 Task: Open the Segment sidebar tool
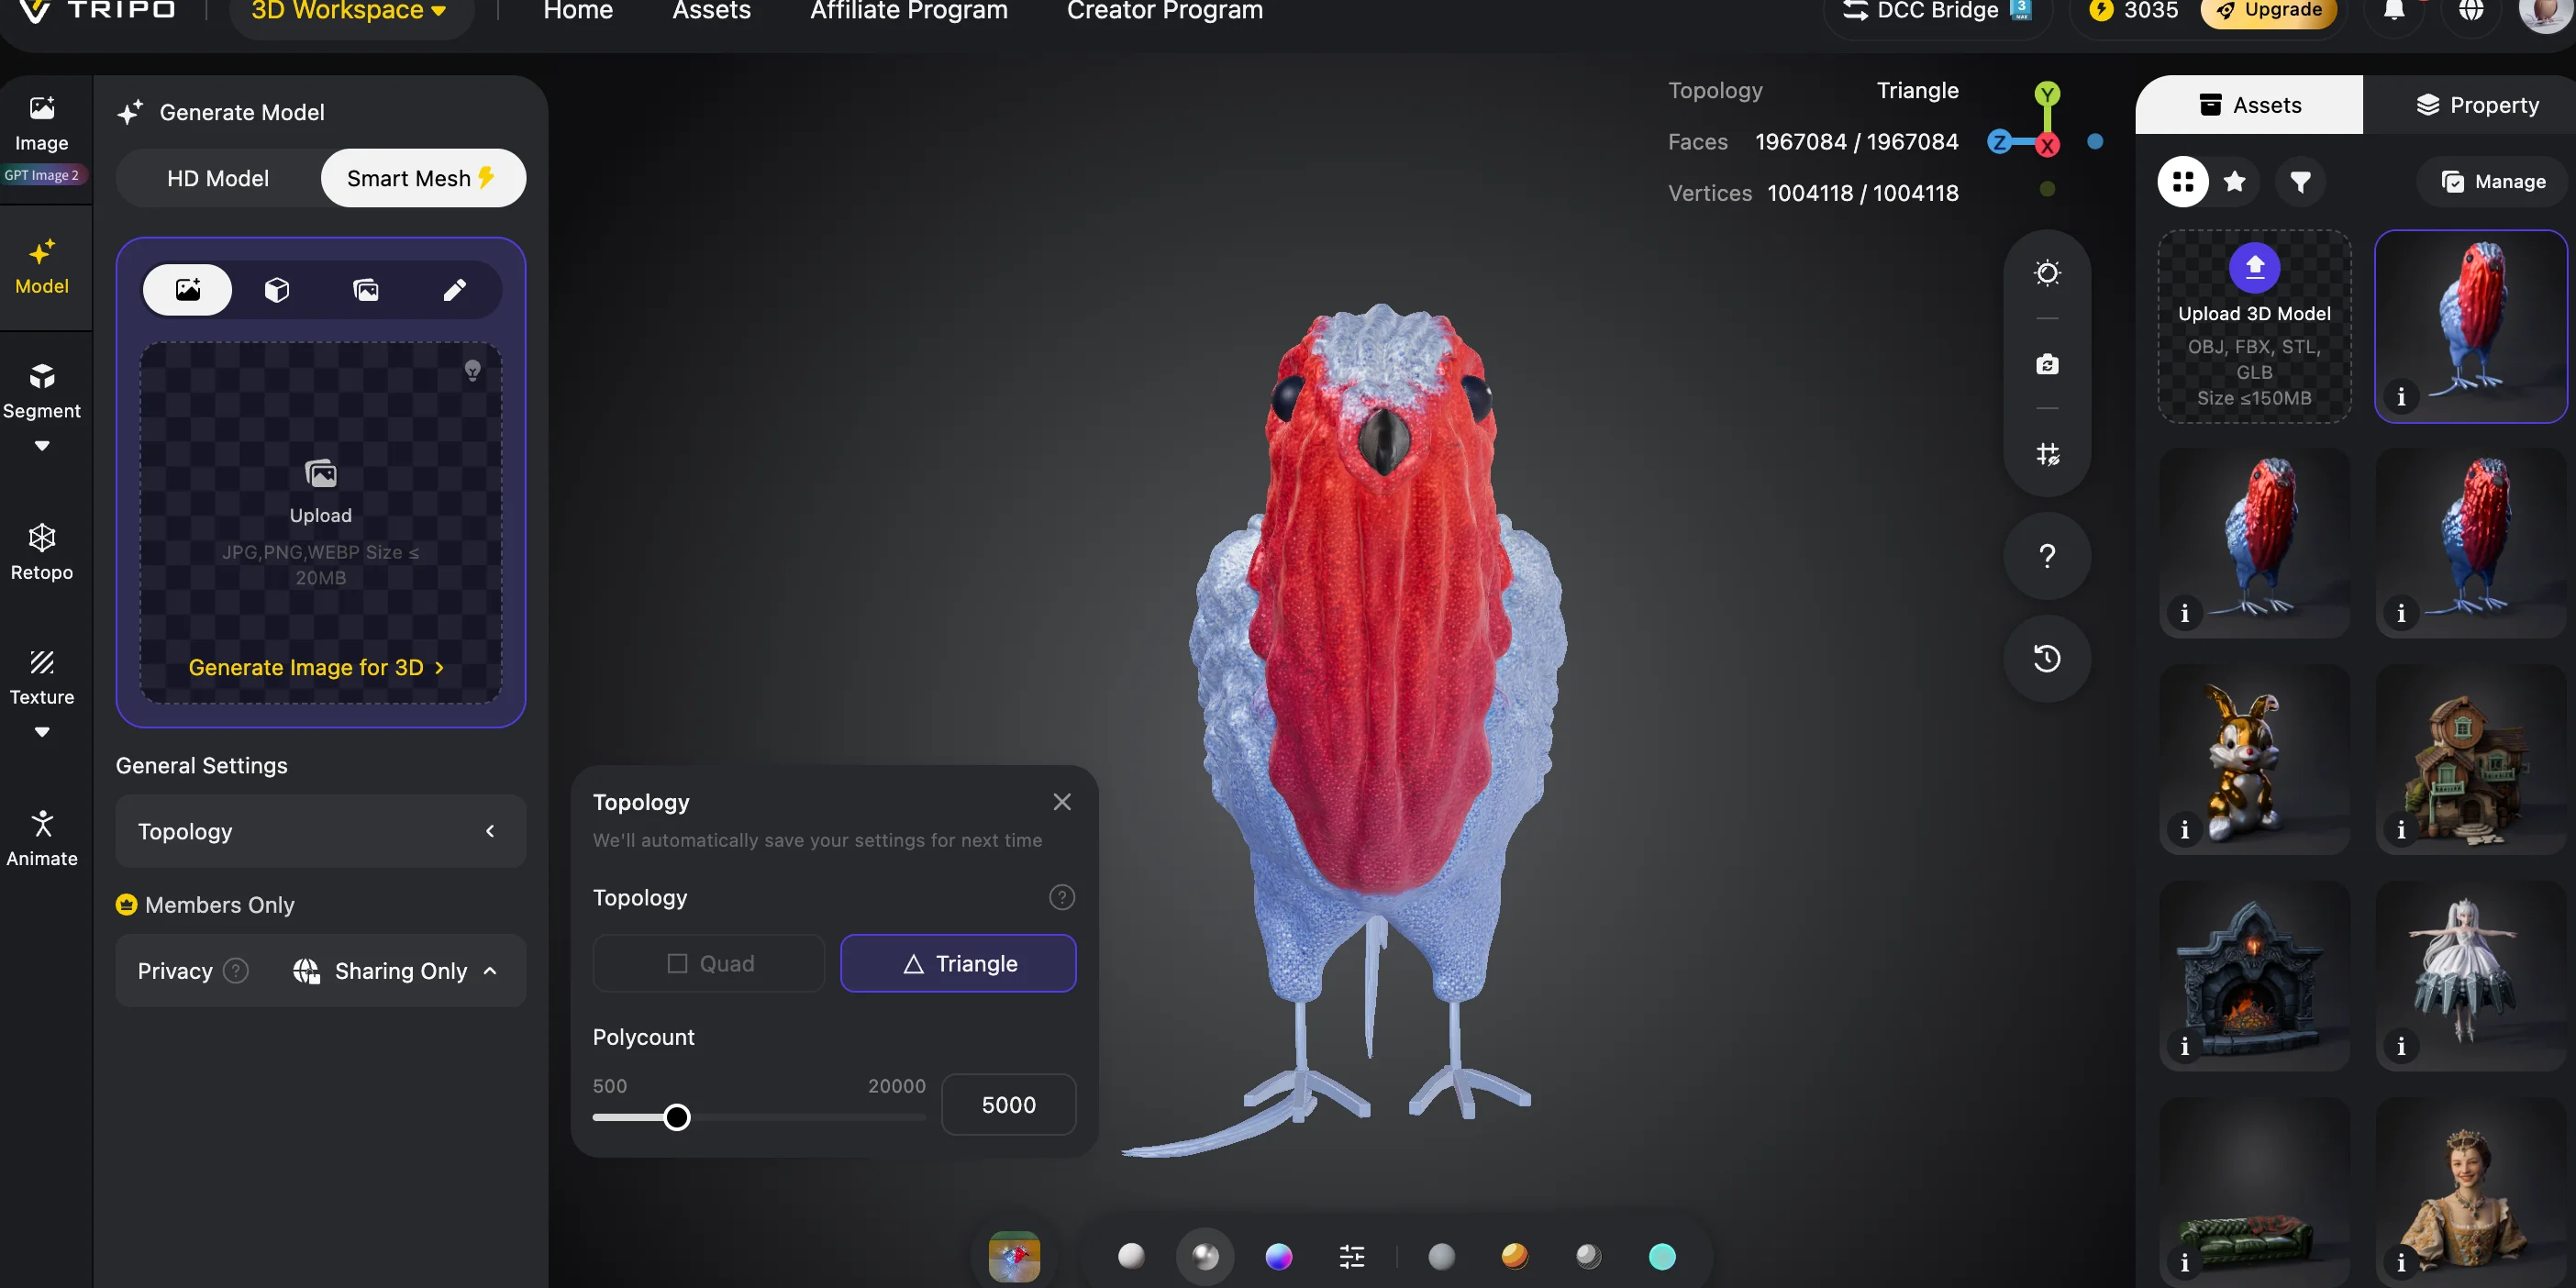41,392
